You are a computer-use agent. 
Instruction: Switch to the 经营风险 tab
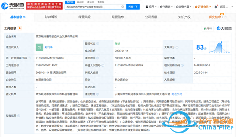pyautogui.click(x=84, y=17)
